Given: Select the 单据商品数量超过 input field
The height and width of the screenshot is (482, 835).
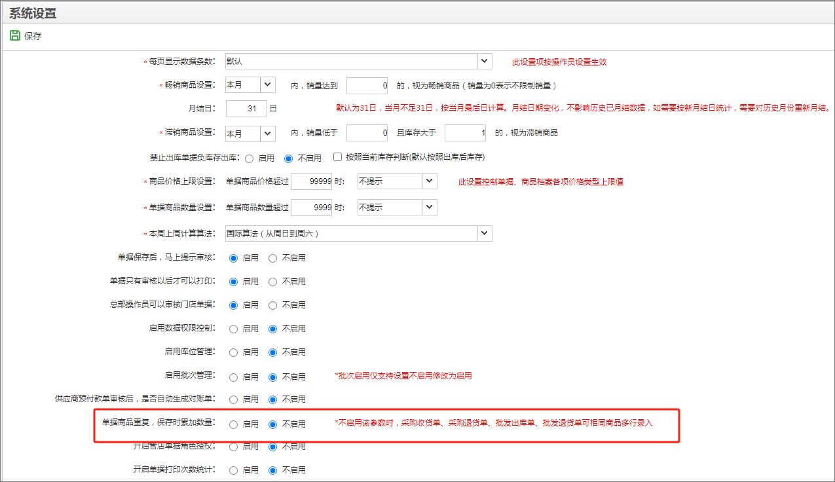Looking at the screenshot, I should pyautogui.click(x=312, y=208).
